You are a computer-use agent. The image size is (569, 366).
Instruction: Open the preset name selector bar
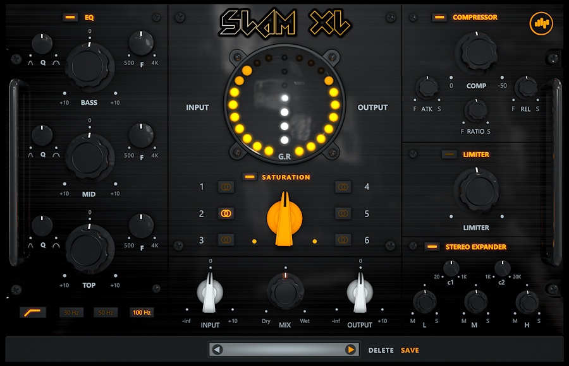pos(284,350)
